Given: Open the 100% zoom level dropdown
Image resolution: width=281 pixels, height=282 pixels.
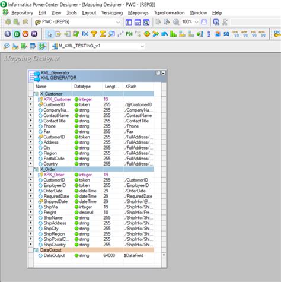Looking at the screenshot, I should [197, 22].
